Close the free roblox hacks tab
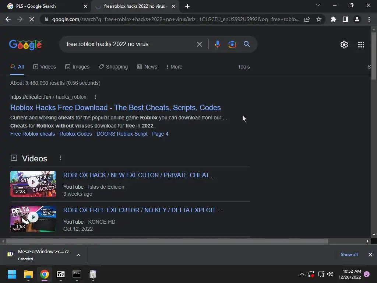377x283 pixels. [x=173, y=6]
